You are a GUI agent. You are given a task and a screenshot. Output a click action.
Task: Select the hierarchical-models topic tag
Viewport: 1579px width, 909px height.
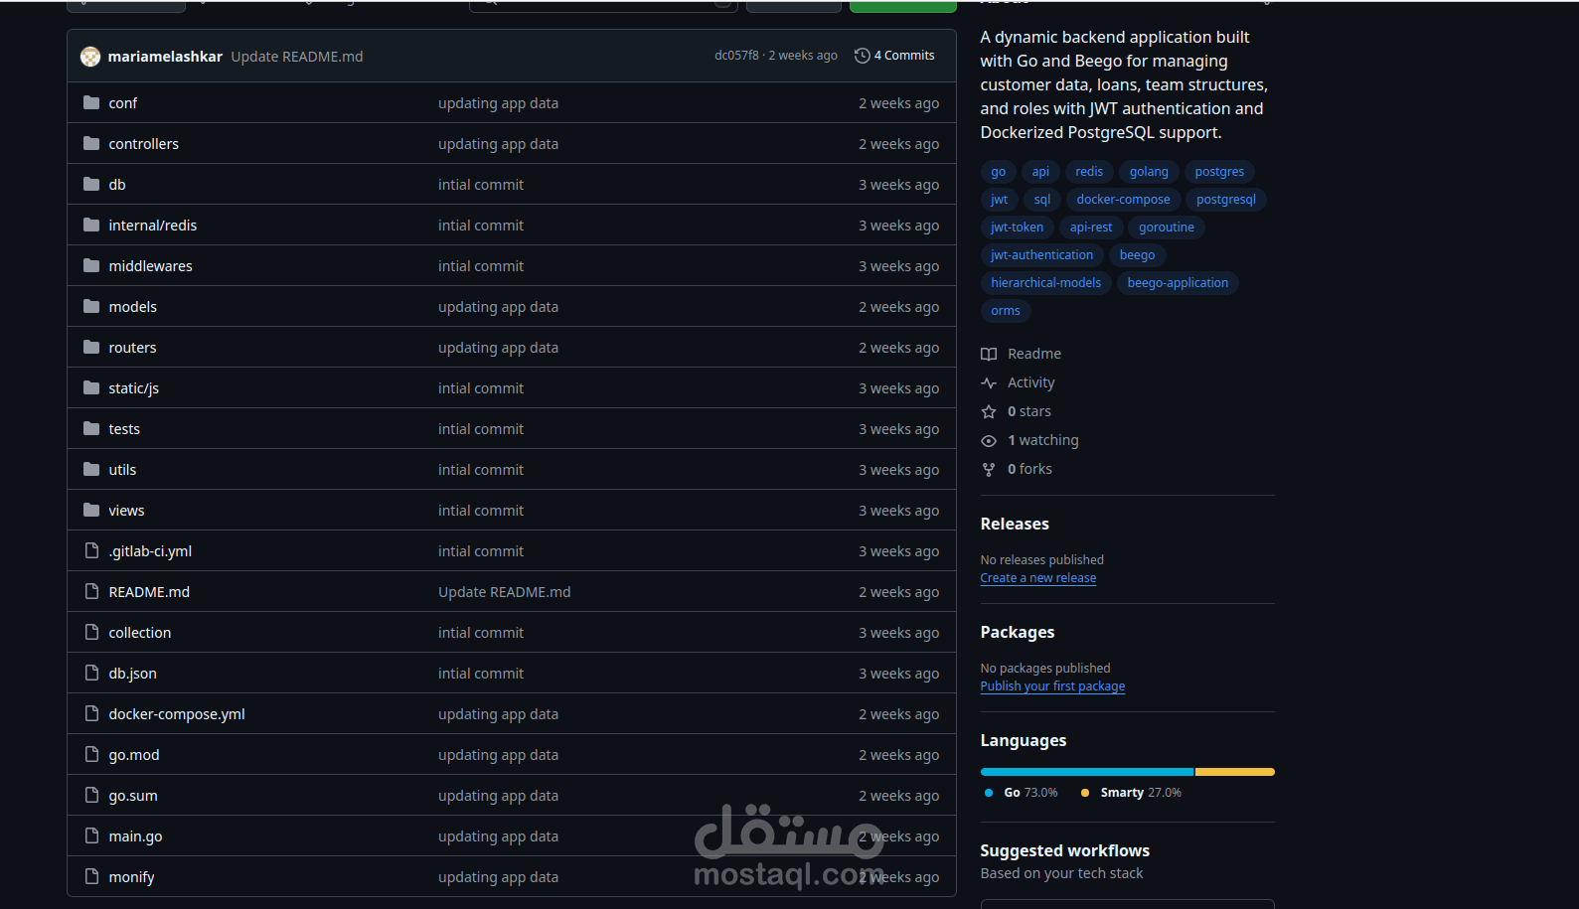[1045, 283]
